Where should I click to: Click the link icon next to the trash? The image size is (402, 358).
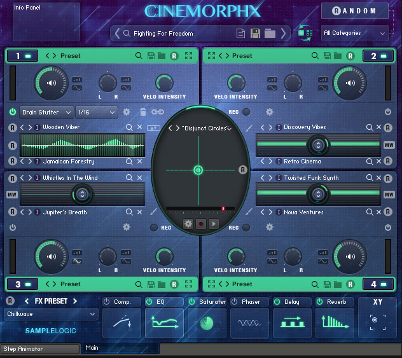click(x=157, y=112)
